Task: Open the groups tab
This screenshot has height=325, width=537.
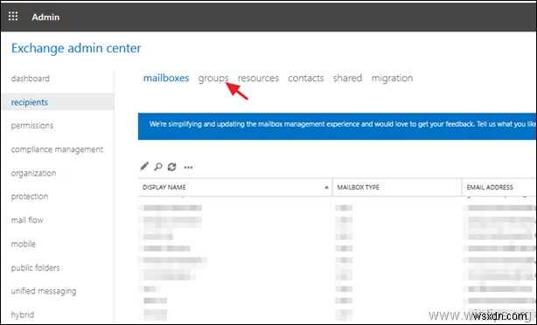Action: [213, 79]
